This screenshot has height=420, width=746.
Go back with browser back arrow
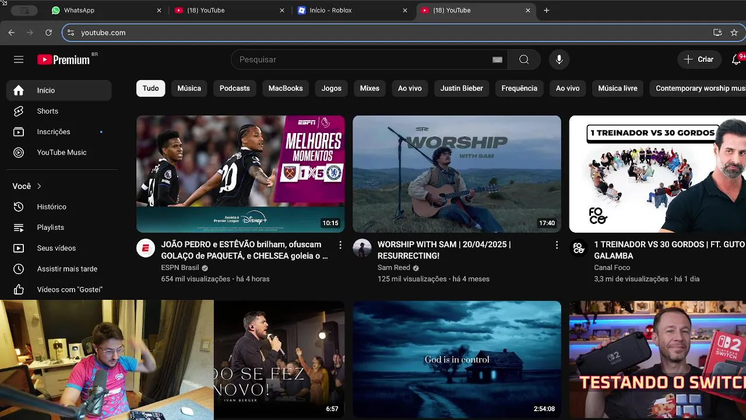(11, 33)
